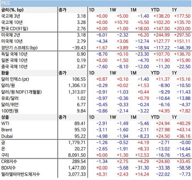Select the 106.55 dollar index value
The width and height of the screenshot is (192, 180).
79,79
